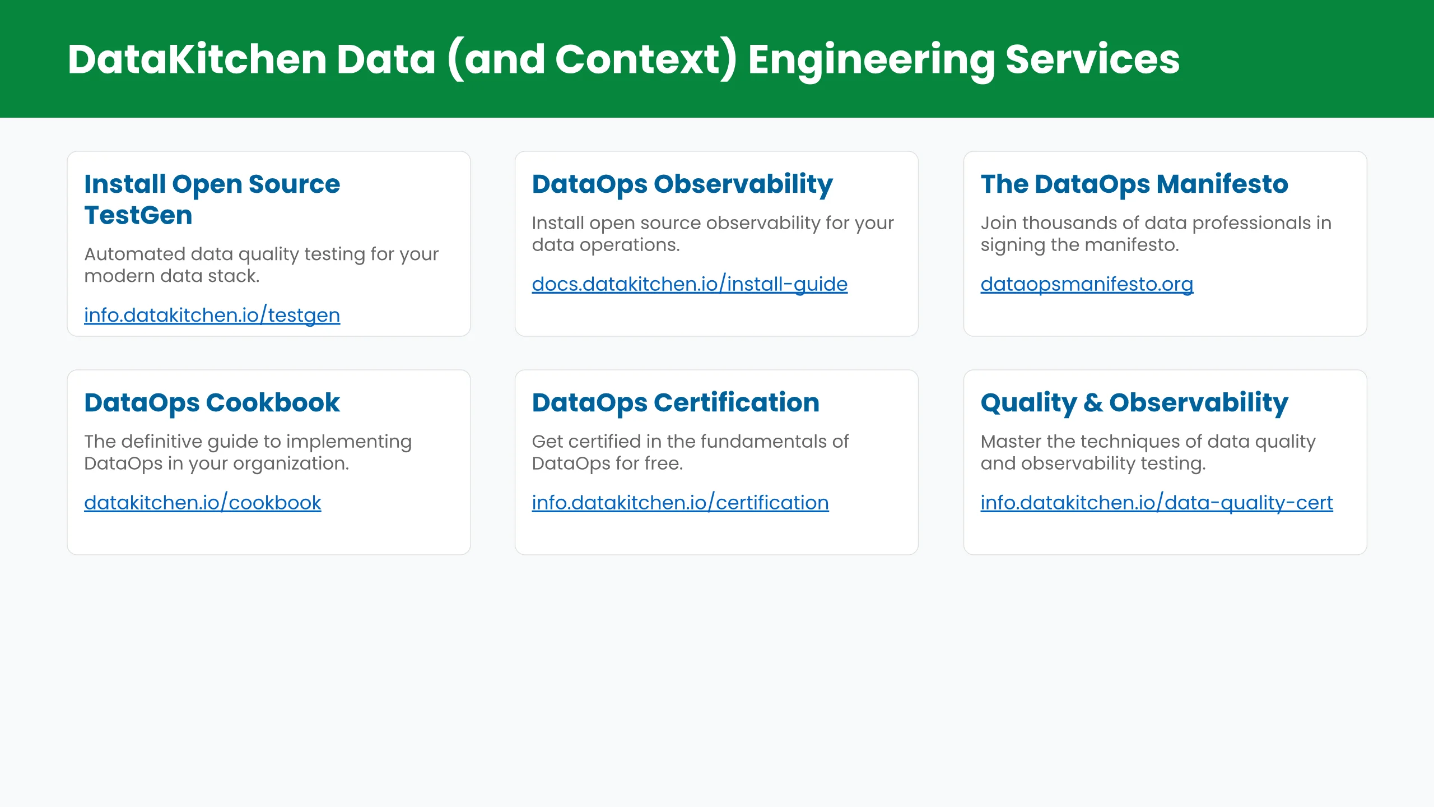1434x807 pixels.
Task: Click the Quality & Observability card title
Action: coord(1134,403)
